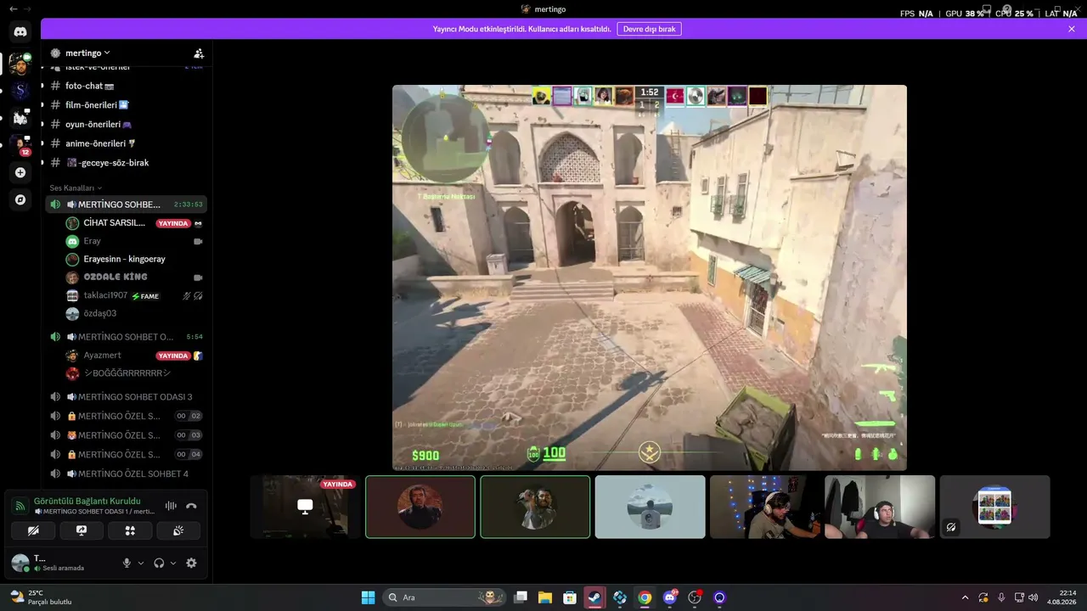Dismiss the Streamer Mode banner
The image size is (1087, 611).
1072,29
